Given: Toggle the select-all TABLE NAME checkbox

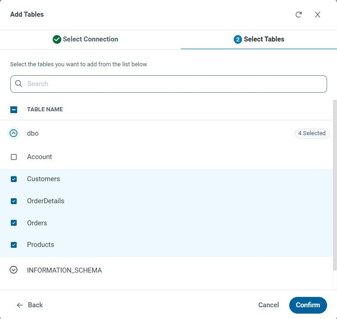Looking at the screenshot, I should click(x=14, y=109).
